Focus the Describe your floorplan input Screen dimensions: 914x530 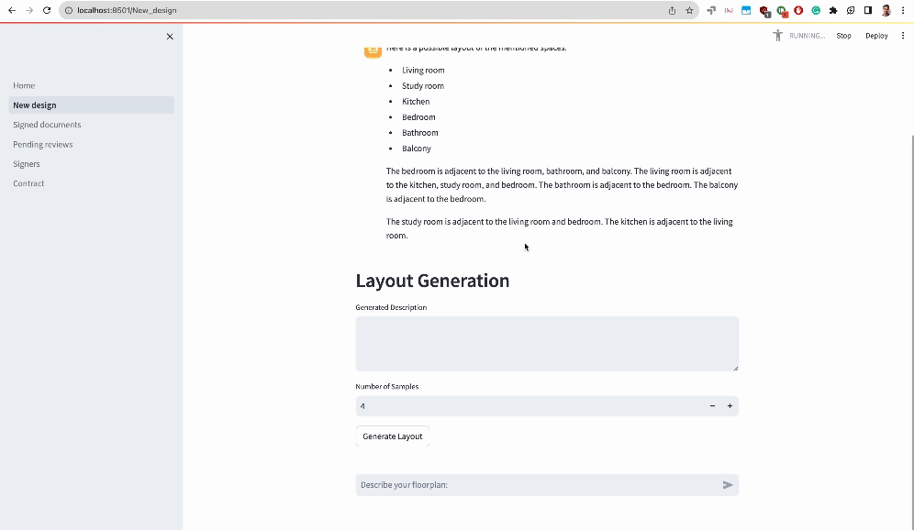coord(536,484)
